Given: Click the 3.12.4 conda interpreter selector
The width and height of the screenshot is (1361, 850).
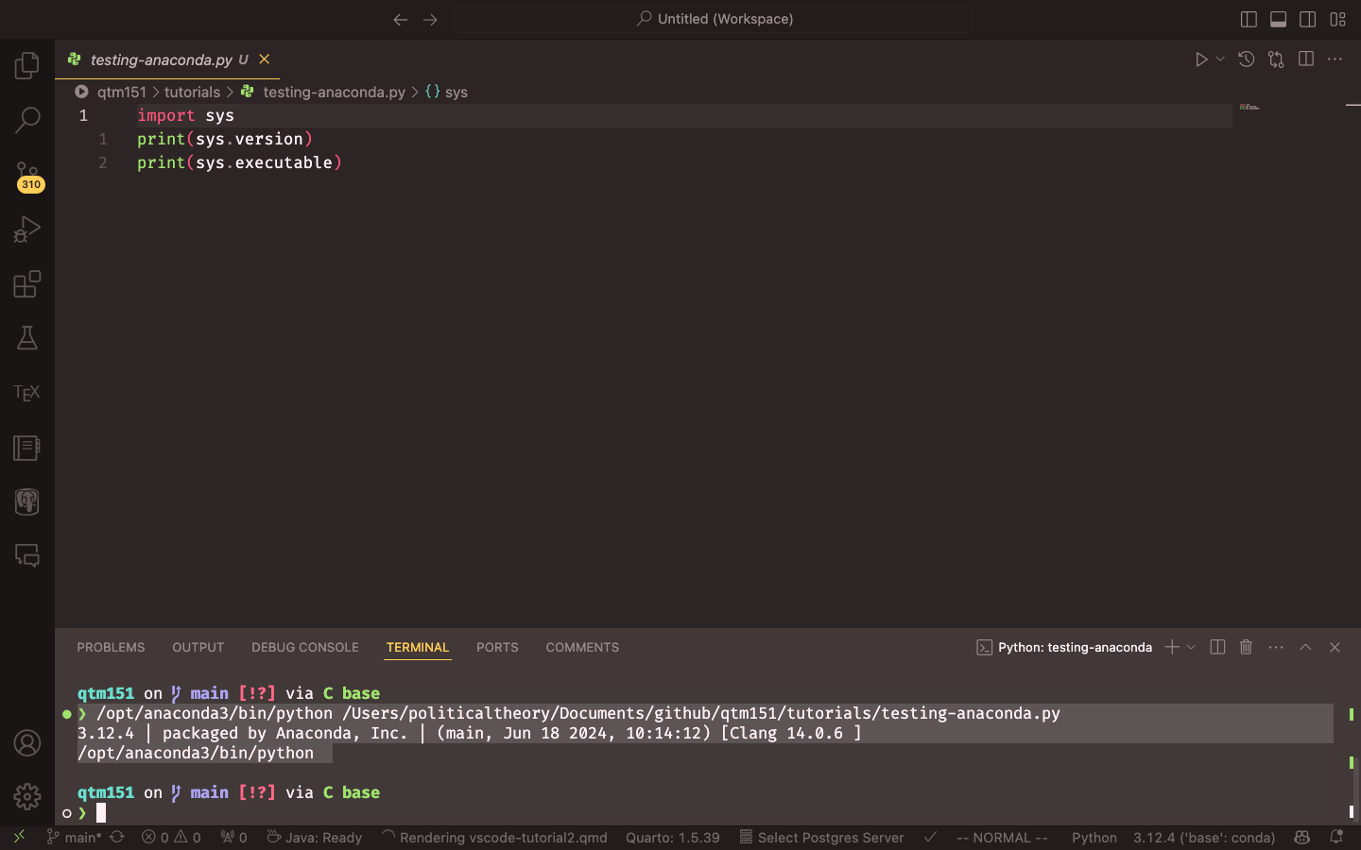Looking at the screenshot, I should click(1203, 838).
